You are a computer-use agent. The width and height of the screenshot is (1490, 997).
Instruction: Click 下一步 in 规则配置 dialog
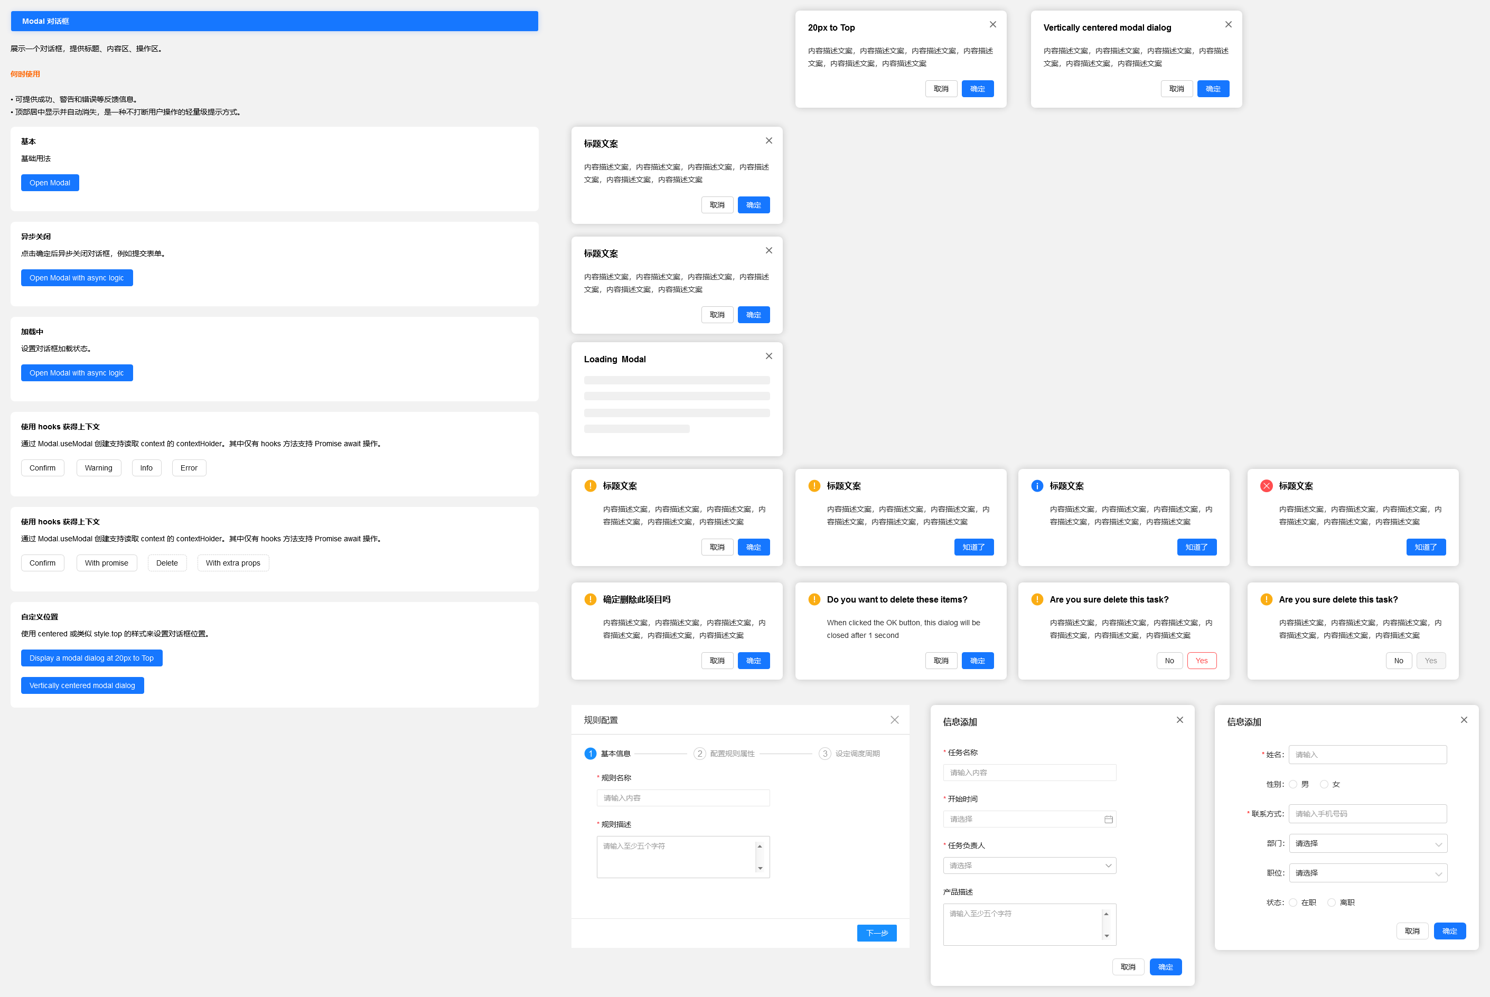pyautogui.click(x=877, y=933)
